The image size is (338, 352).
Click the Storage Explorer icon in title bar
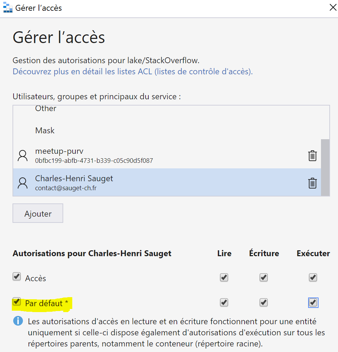click(8, 7)
